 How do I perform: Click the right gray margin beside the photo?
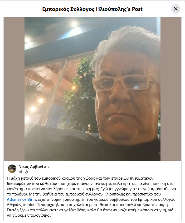pyautogui.click(x=171, y=89)
